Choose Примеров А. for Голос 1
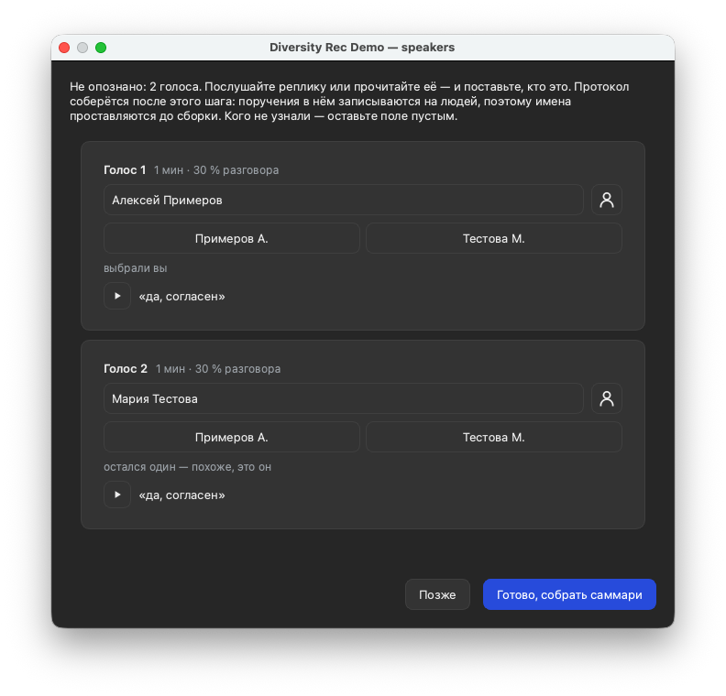This screenshot has height=696, width=726. coord(232,239)
